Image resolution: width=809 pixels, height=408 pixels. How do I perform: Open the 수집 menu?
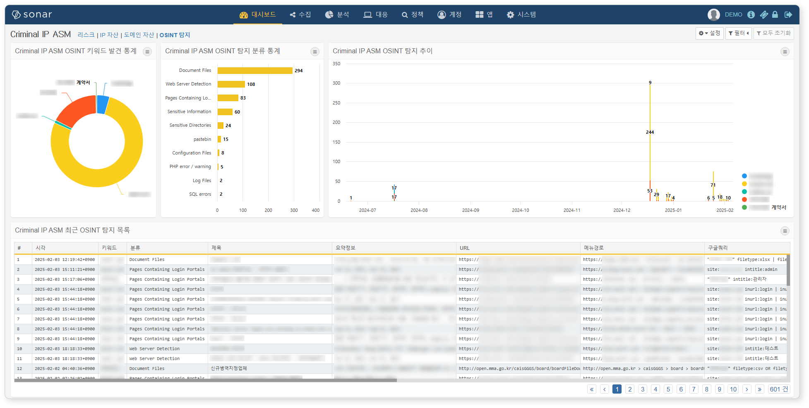pyautogui.click(x=300, y=14)
